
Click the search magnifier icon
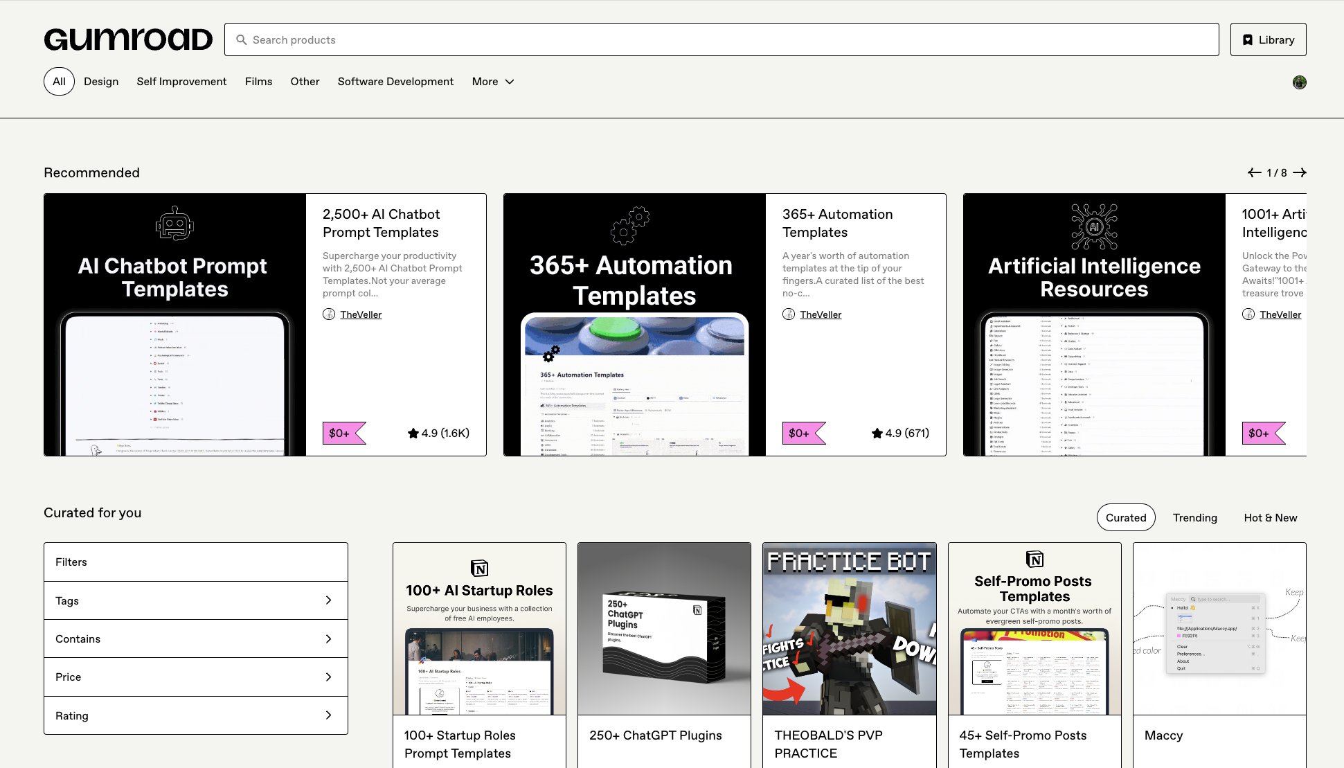[x=241, y=40]
